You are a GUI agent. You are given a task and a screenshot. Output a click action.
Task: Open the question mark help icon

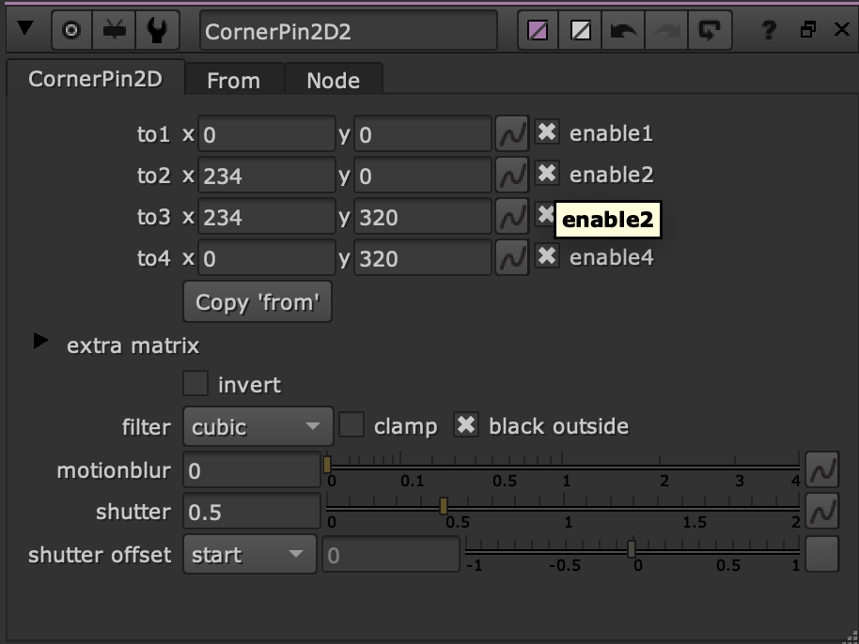(769, 30)
